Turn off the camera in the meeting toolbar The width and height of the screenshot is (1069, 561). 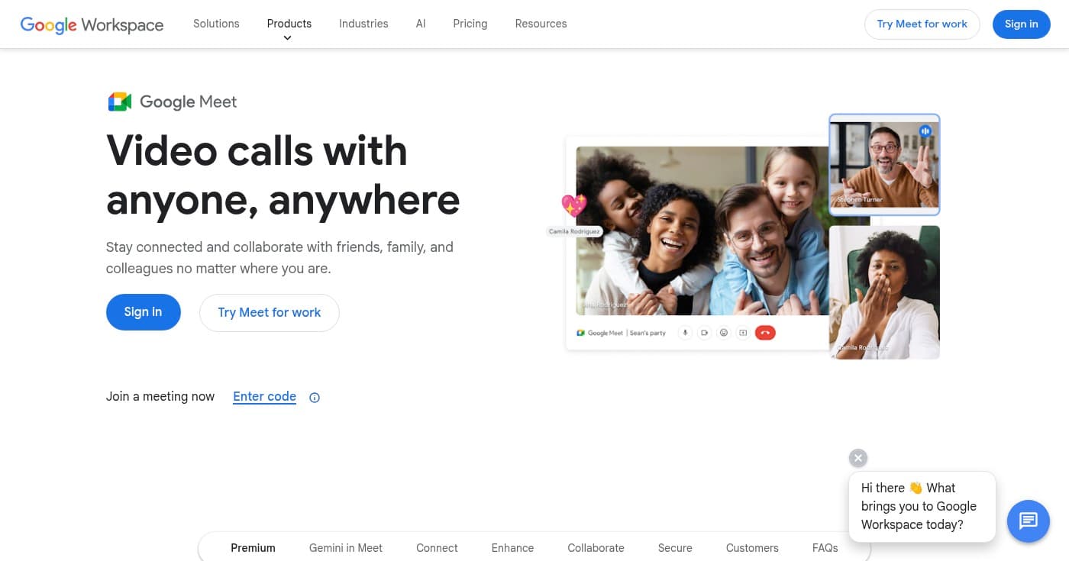tap(704, 332)
